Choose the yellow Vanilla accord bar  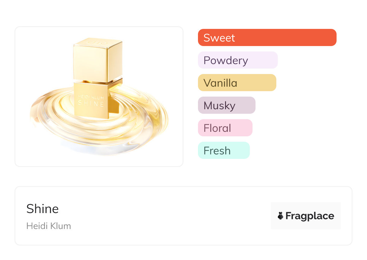click(237, 83)
